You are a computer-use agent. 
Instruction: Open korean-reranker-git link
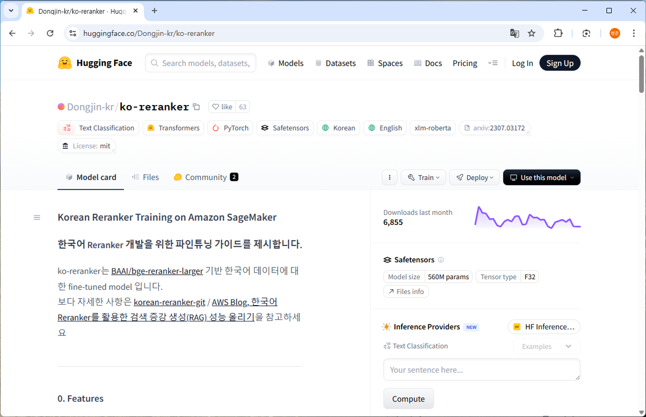[x=170, y=302]
